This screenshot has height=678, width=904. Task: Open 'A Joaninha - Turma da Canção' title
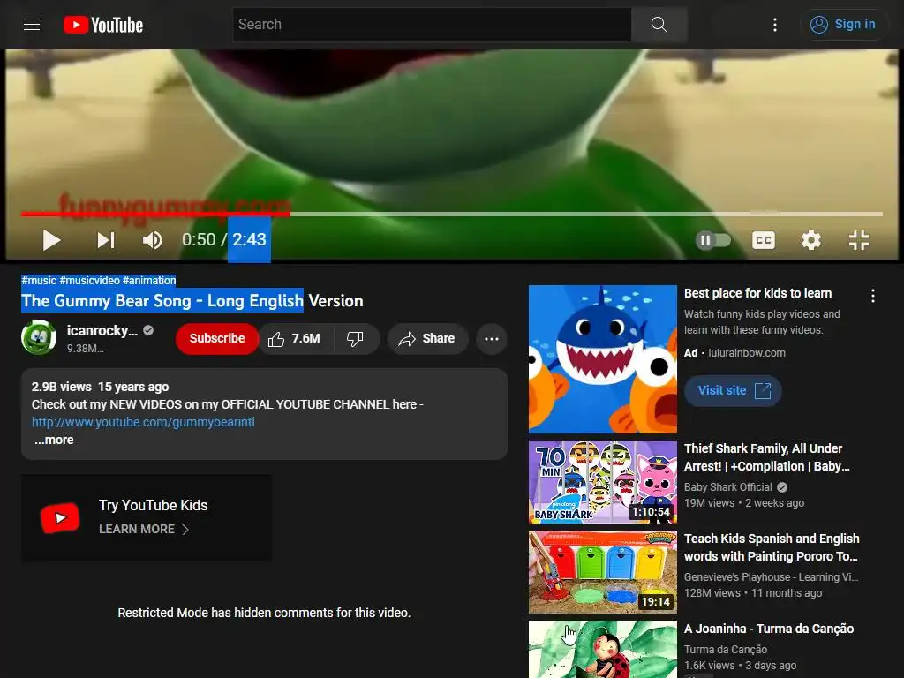pos(769,629)
